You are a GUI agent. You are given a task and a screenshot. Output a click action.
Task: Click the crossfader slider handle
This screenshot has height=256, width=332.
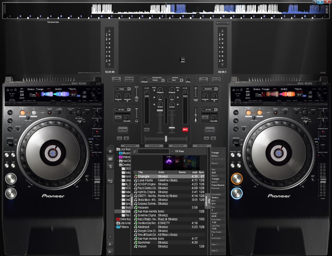pyautogui.click(x=166, y=139)
